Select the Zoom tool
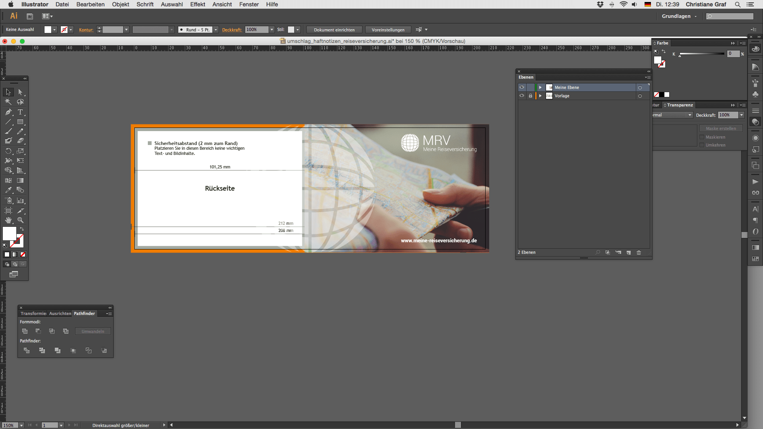The image size is (763, 429). 20,220
